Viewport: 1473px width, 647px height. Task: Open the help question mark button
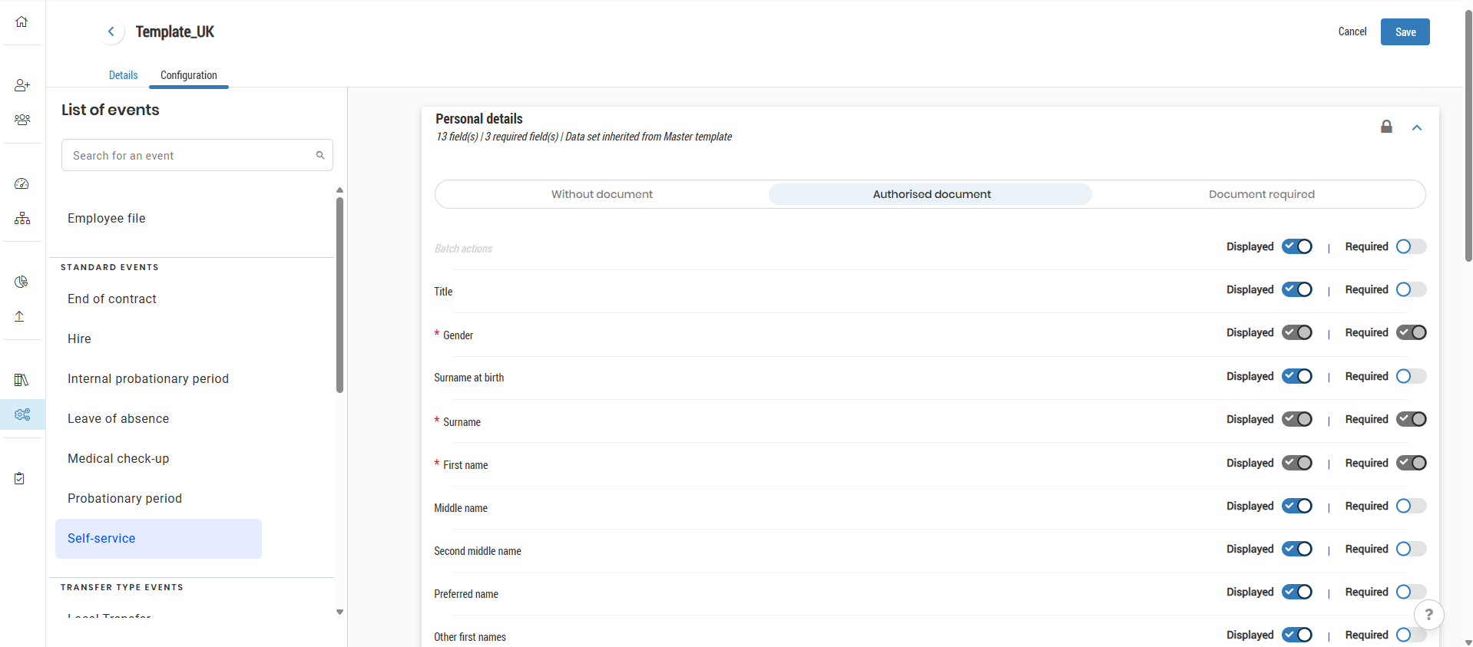click(1428, 614)
